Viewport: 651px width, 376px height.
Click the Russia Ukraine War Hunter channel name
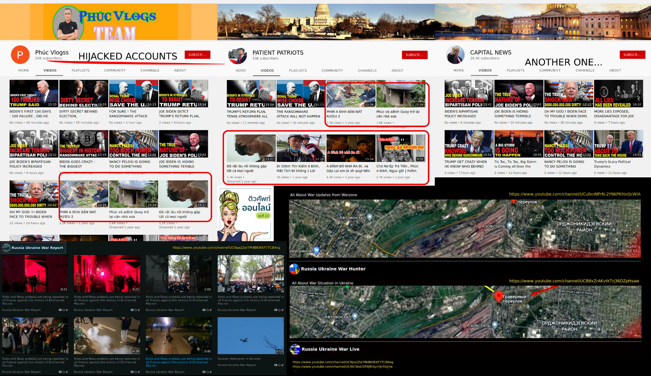(333, 269)
